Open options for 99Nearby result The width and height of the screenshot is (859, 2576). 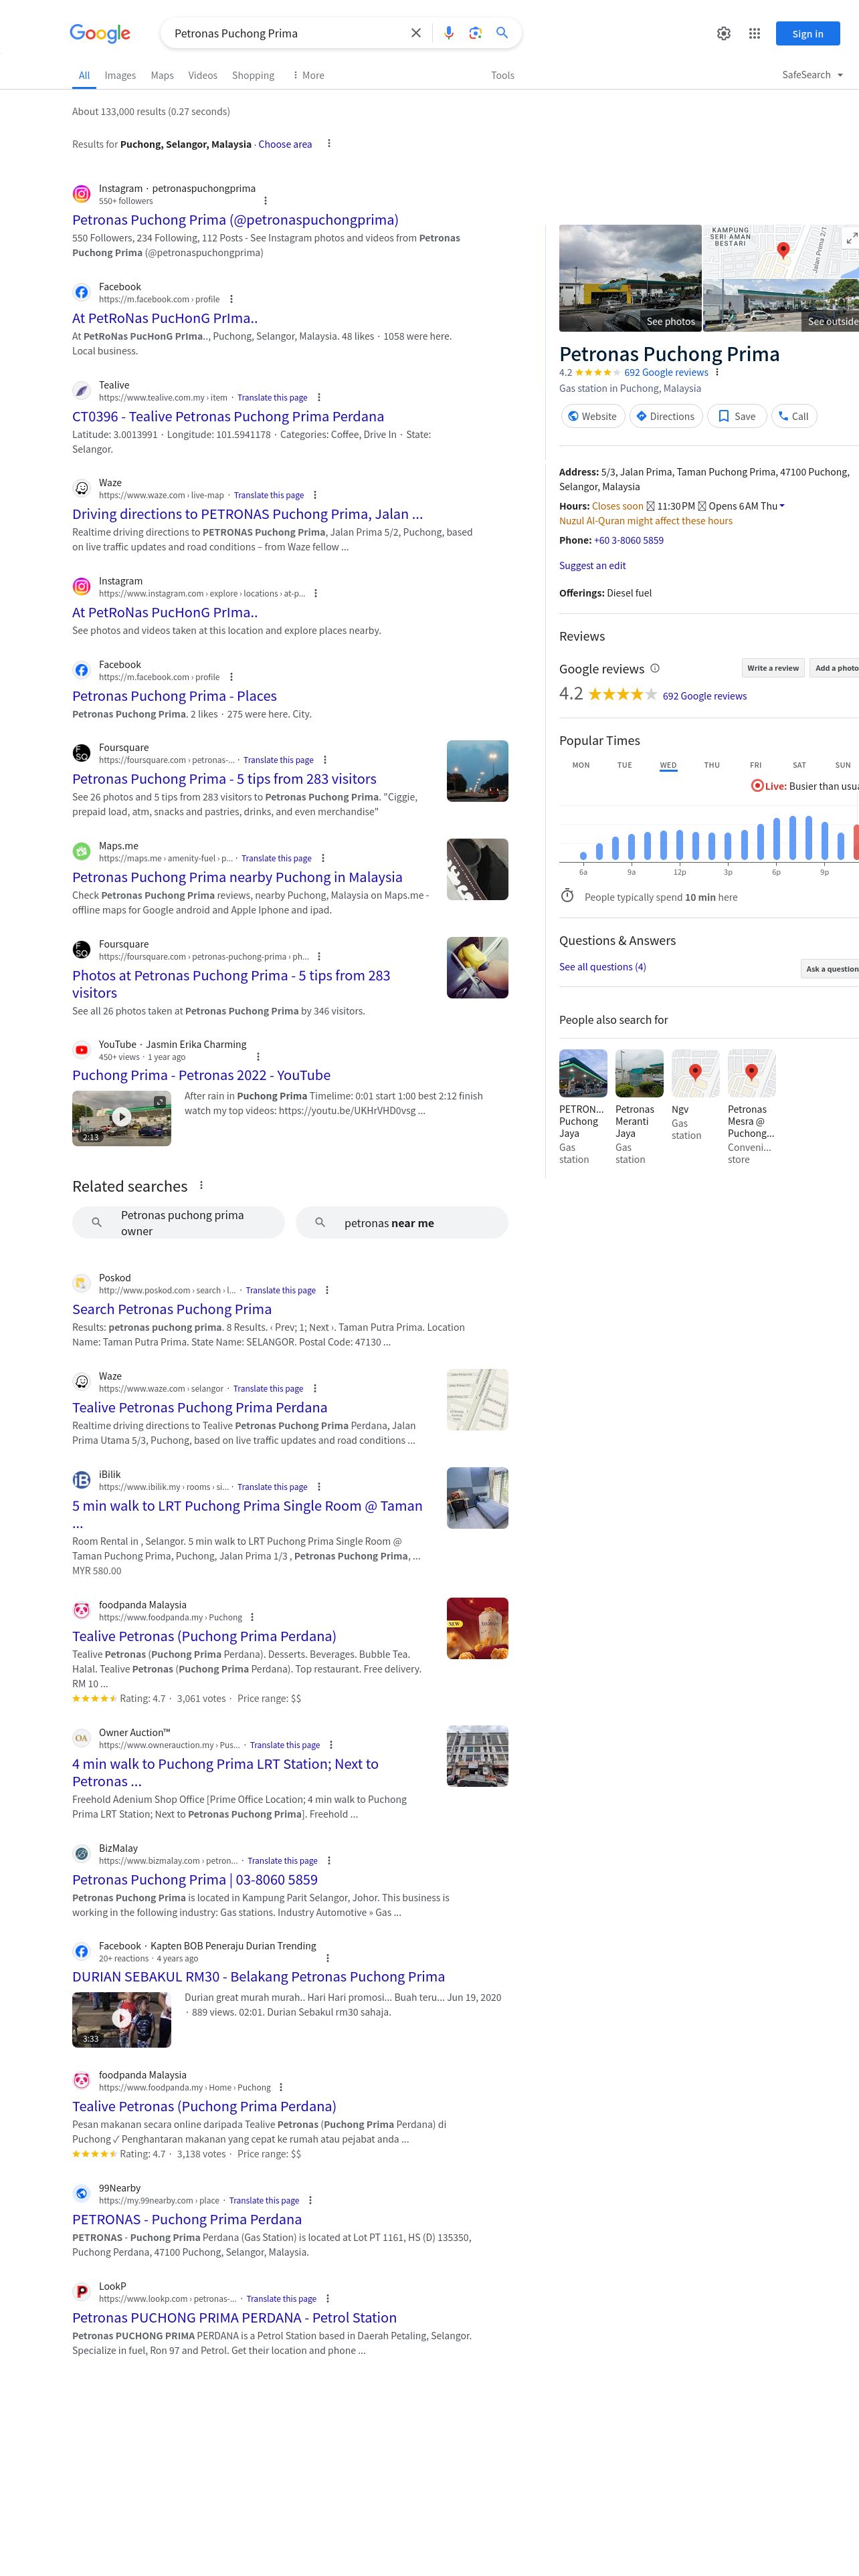point(310,2201)
